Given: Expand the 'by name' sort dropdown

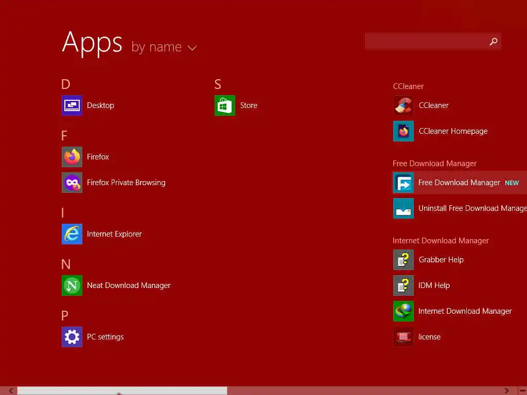Looking at the screenshot, I should (x=164, y=47).
